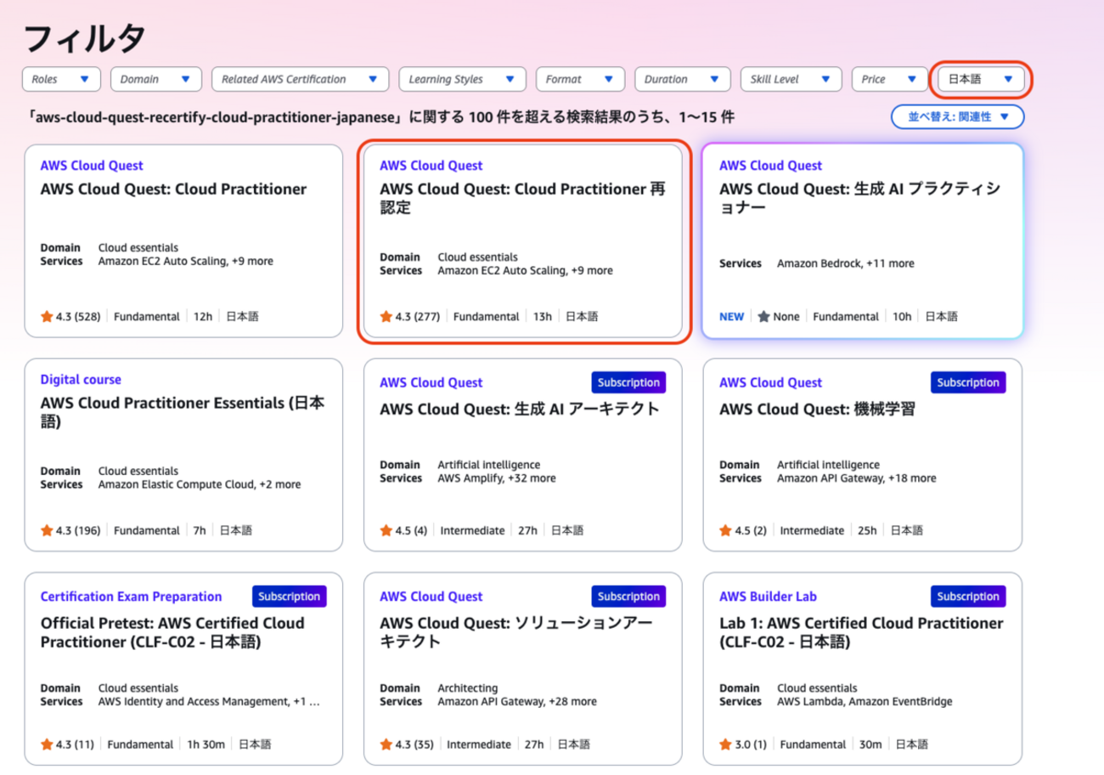Expand the Related AWS Certification filter

click(300, 79)
